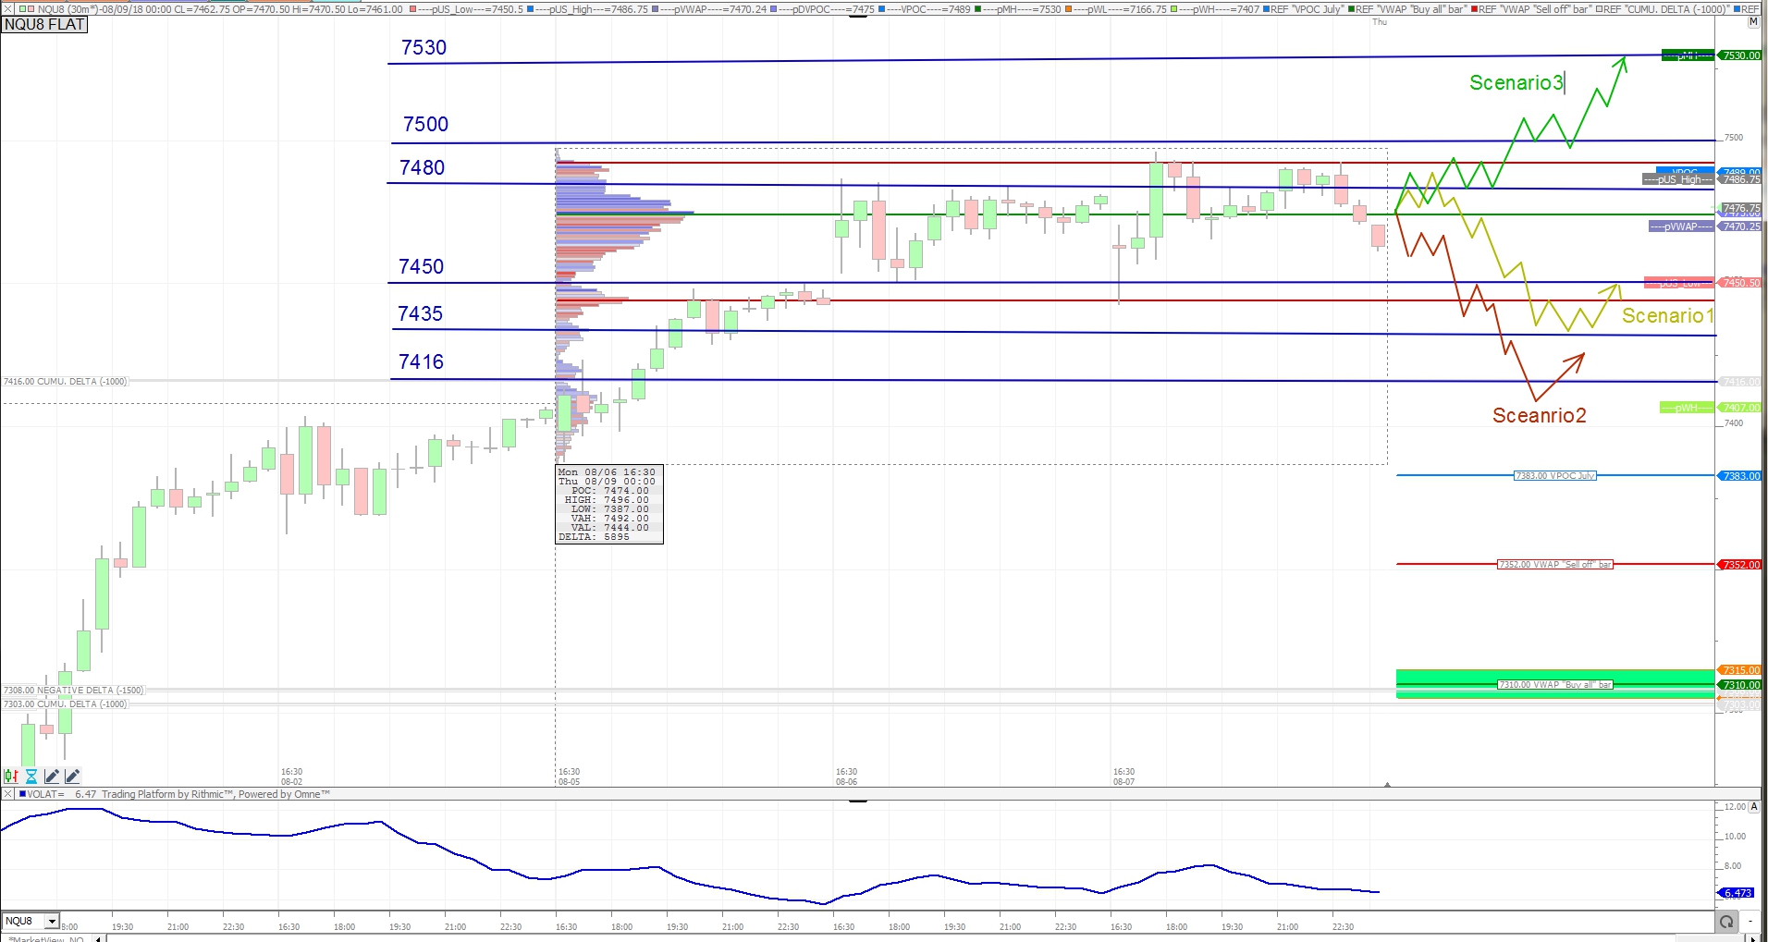
Task: Click the NQU8 FLAT position label
Action: 44,24
